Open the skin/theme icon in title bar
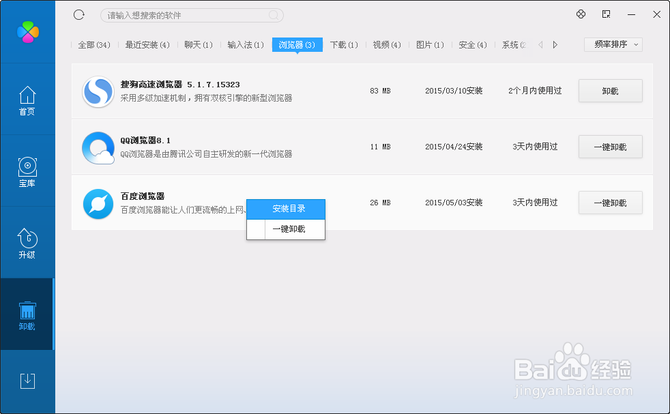 [x=581, y=14]
